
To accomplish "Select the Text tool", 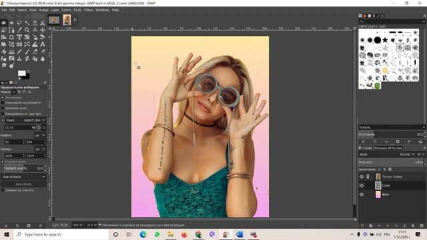I will coord(43,44).
